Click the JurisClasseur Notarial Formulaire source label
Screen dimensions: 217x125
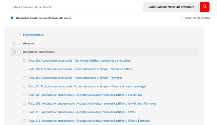tap(172, 7)
